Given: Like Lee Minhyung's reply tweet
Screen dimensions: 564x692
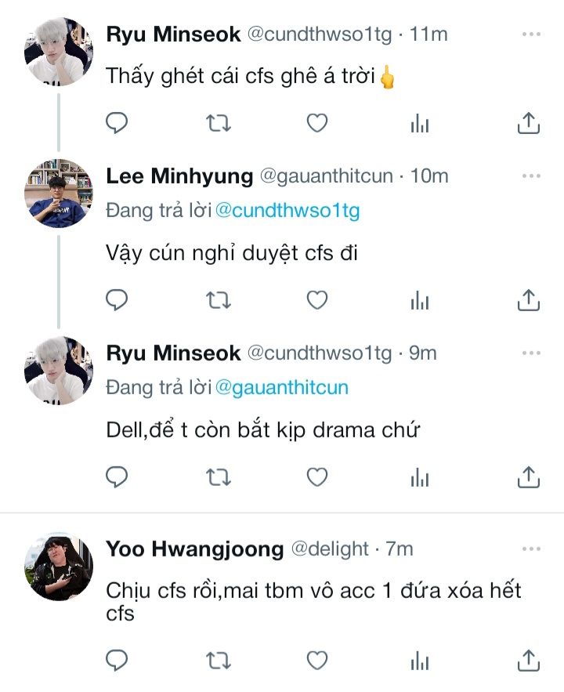Looking at the screenshot, I should coord(316,299).
